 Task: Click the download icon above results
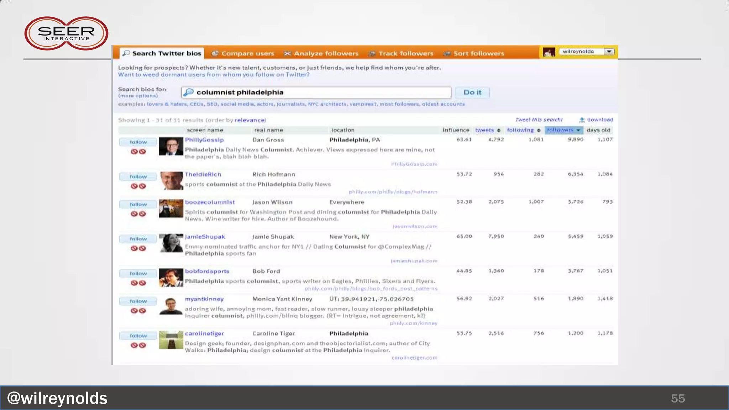point(582,120)
